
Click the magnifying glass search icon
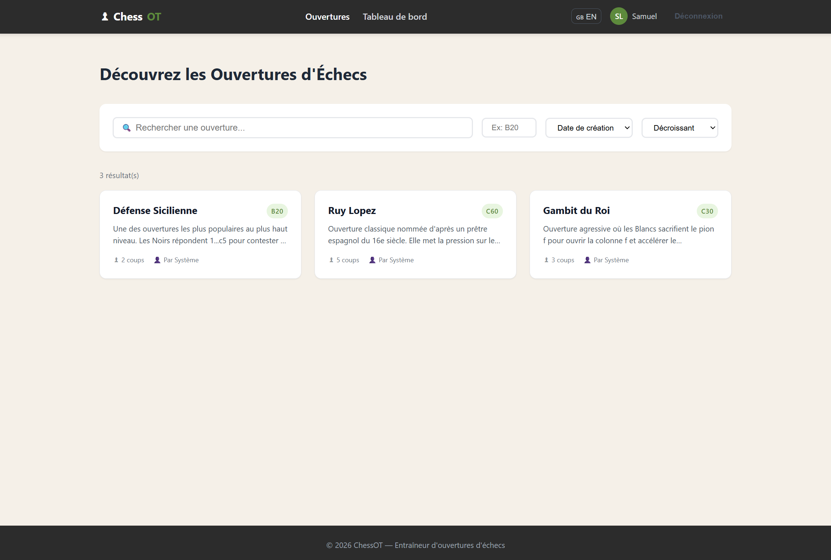coord(127,128)
